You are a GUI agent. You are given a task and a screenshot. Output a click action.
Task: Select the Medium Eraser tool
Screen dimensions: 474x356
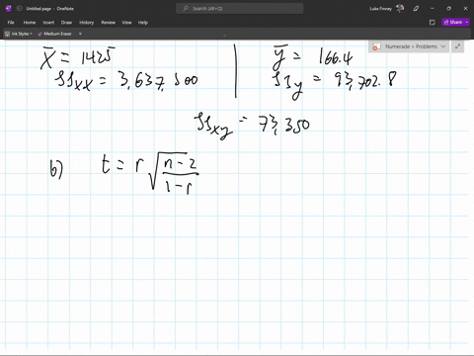coord(54,34)
